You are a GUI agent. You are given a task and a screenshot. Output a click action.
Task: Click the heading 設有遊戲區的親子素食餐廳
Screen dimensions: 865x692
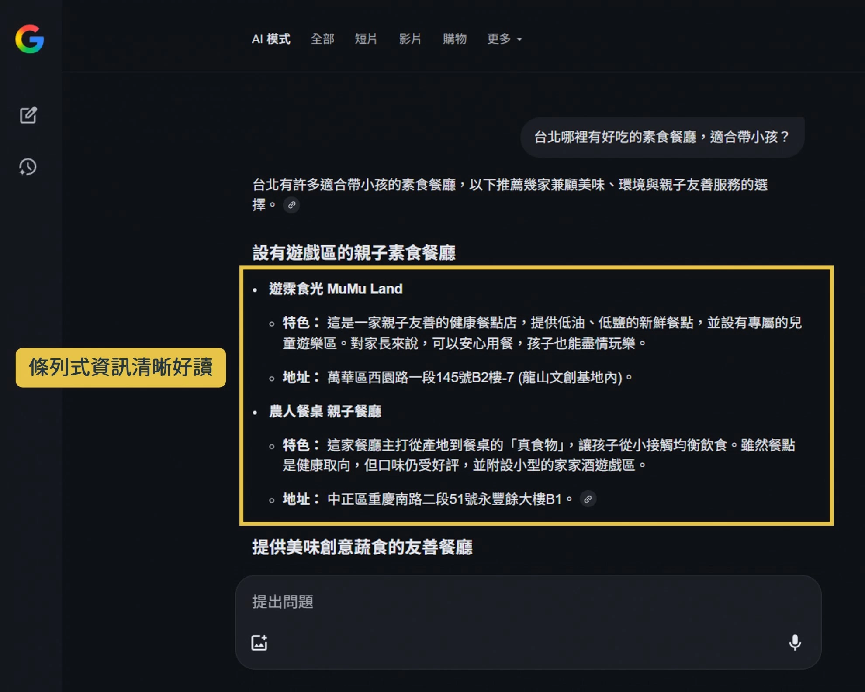354,253
